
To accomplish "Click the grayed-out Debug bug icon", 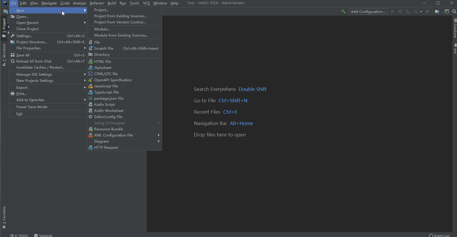I will tap(400, 11).
